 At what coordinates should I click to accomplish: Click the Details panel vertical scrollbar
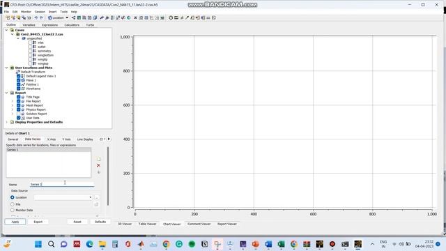click(x=108, y=176)
